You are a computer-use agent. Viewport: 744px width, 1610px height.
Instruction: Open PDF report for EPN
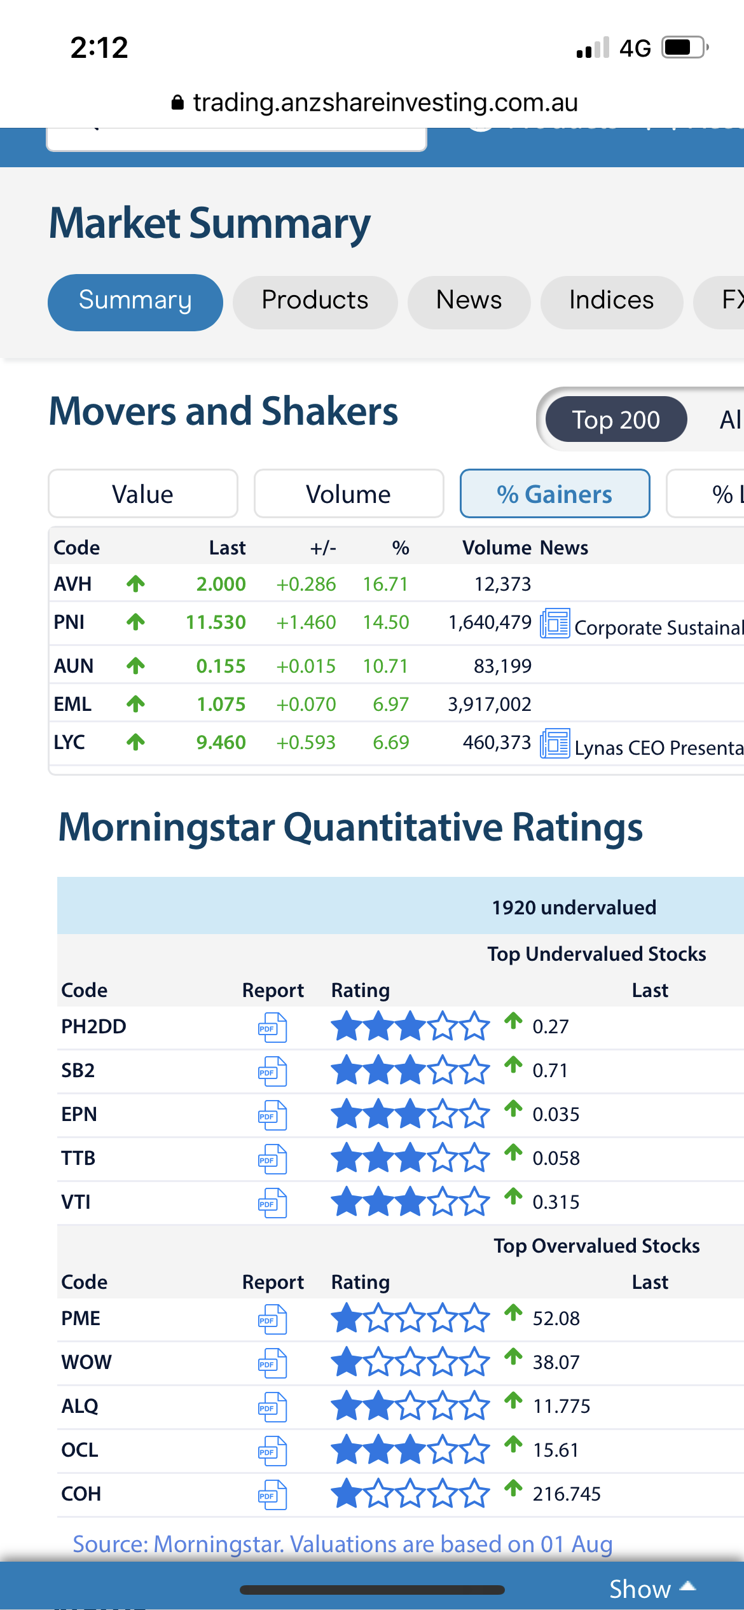click(x=272, y=1115)
